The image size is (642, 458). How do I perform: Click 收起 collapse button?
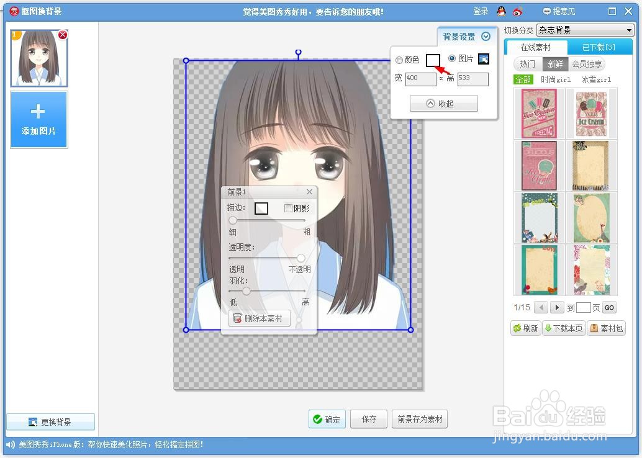click(444, 104)
